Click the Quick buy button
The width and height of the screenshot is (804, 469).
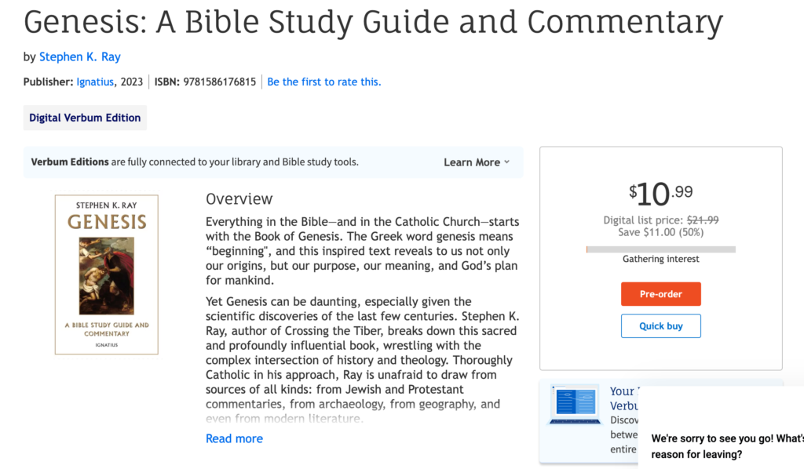click(660, 325)
